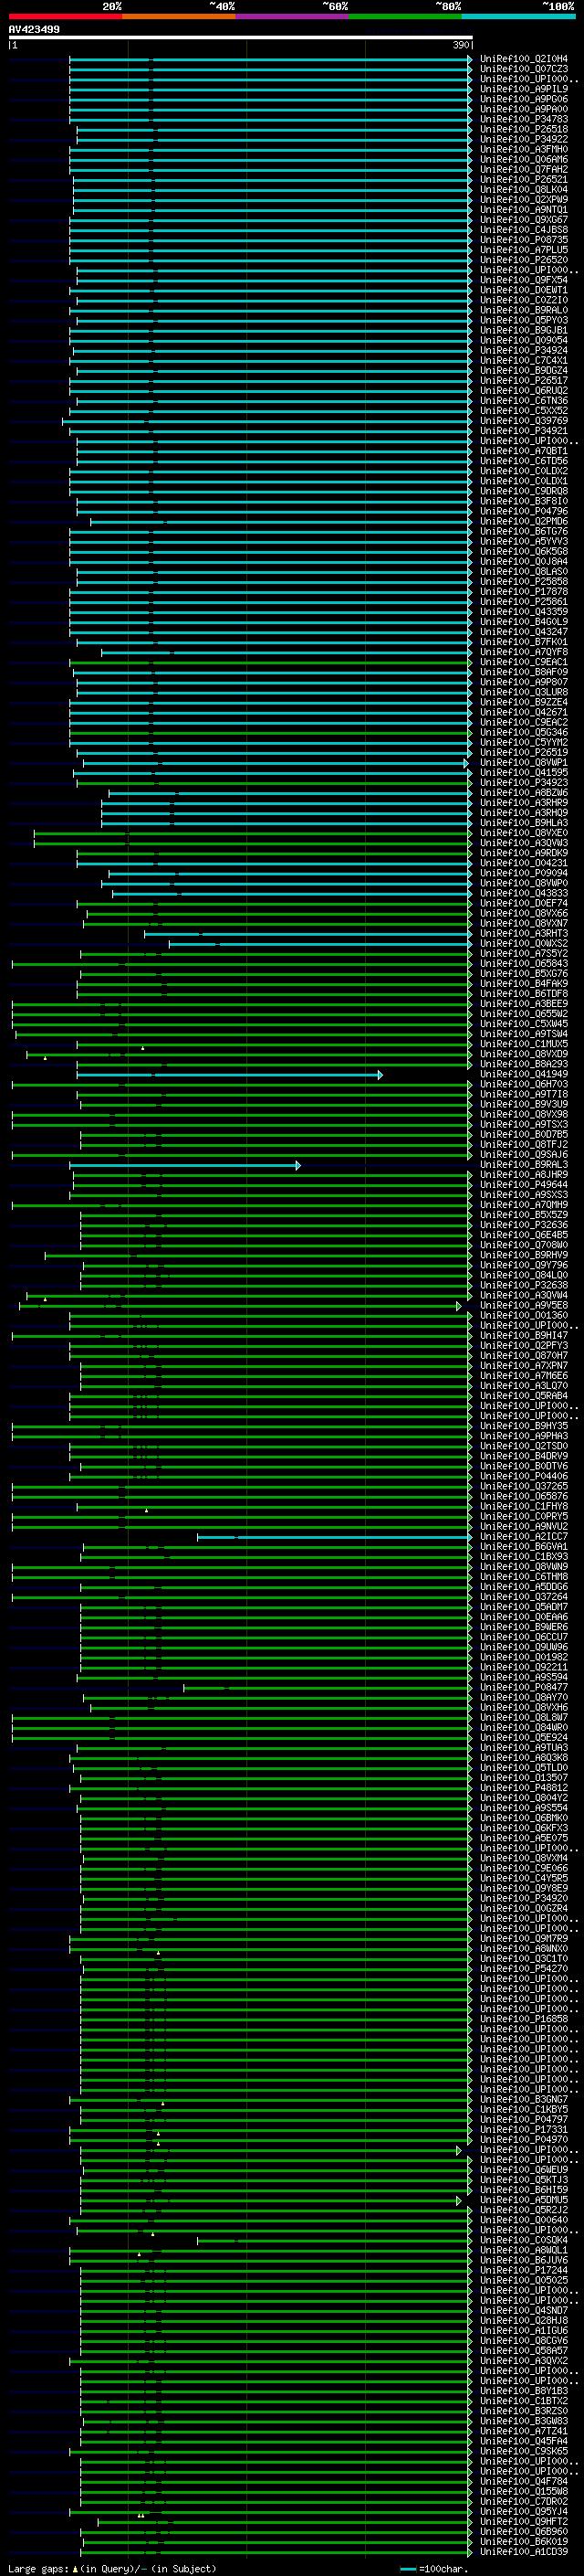The image size is (584, 2576).
Task: Select hit UniRef100_Q43833
Action: coord(524,893)
